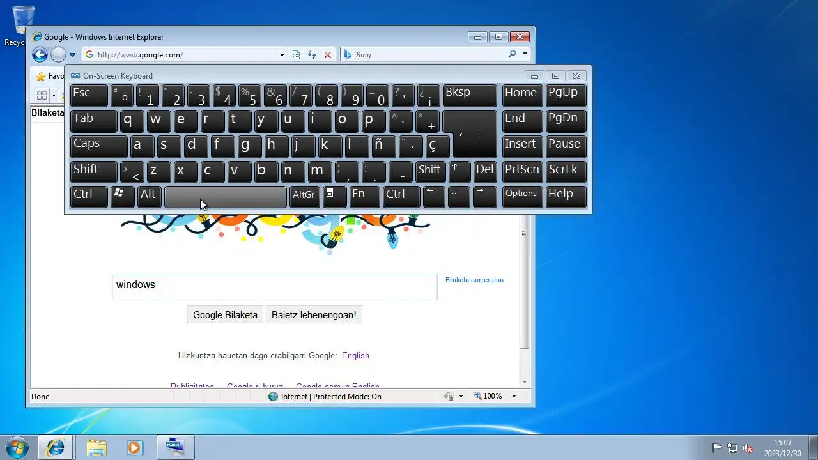Open the Bilaketa aurreratua link

point(474,280)
